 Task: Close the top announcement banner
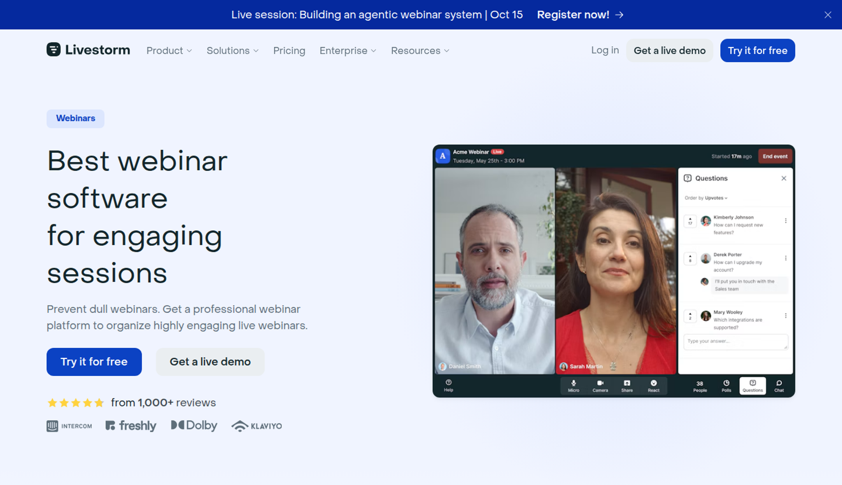tap(828, 15)
